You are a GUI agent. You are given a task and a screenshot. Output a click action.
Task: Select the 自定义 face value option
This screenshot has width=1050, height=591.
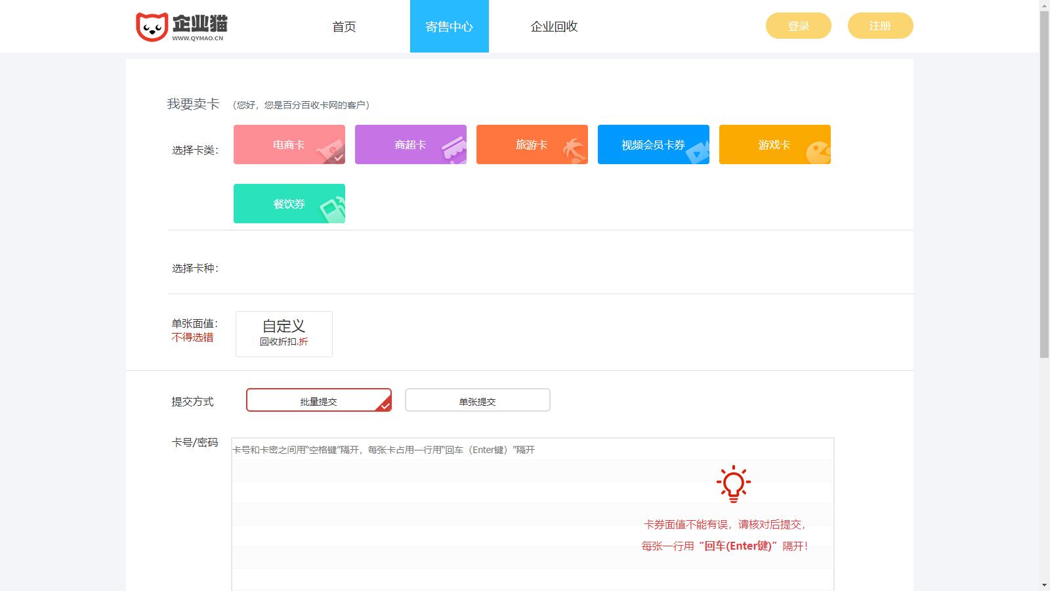pos(283,333)
